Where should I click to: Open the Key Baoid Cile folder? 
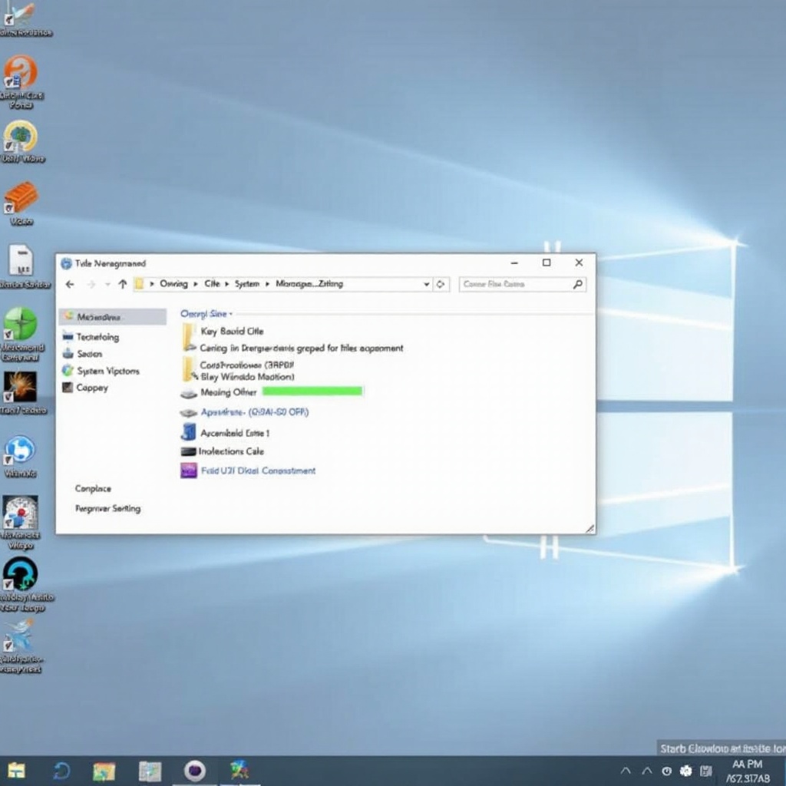tap(190, 336)
